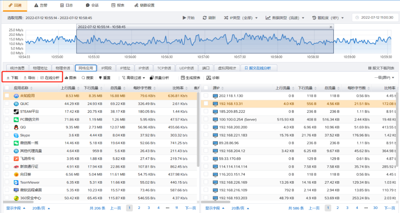Click the 新浪通行证 application icon
400x213 pixels.
point(16,167)
